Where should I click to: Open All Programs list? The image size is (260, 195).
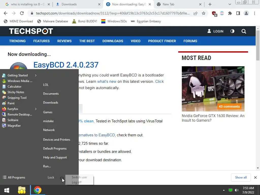pyautogui.click(x=14, y=177)
